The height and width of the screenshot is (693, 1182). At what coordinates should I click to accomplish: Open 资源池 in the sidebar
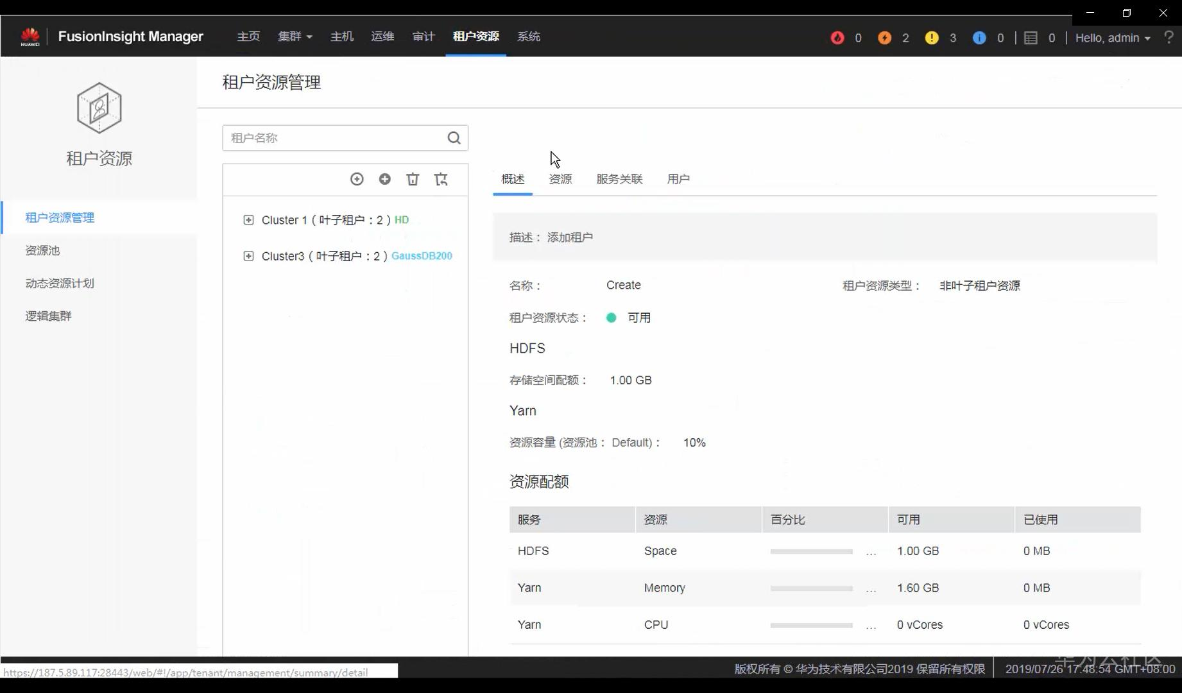pyautogui.click(x=42, y=250)
